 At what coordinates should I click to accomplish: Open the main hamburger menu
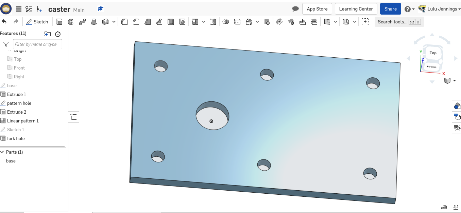(x=19, y=9)
